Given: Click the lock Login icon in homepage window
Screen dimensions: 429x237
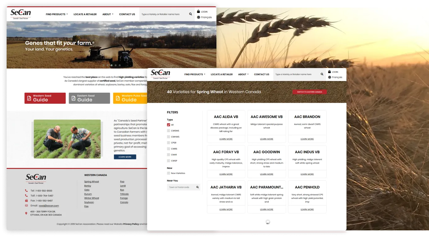Looking at the screenshot, I should pyautogui.click(x=198, y=12).
